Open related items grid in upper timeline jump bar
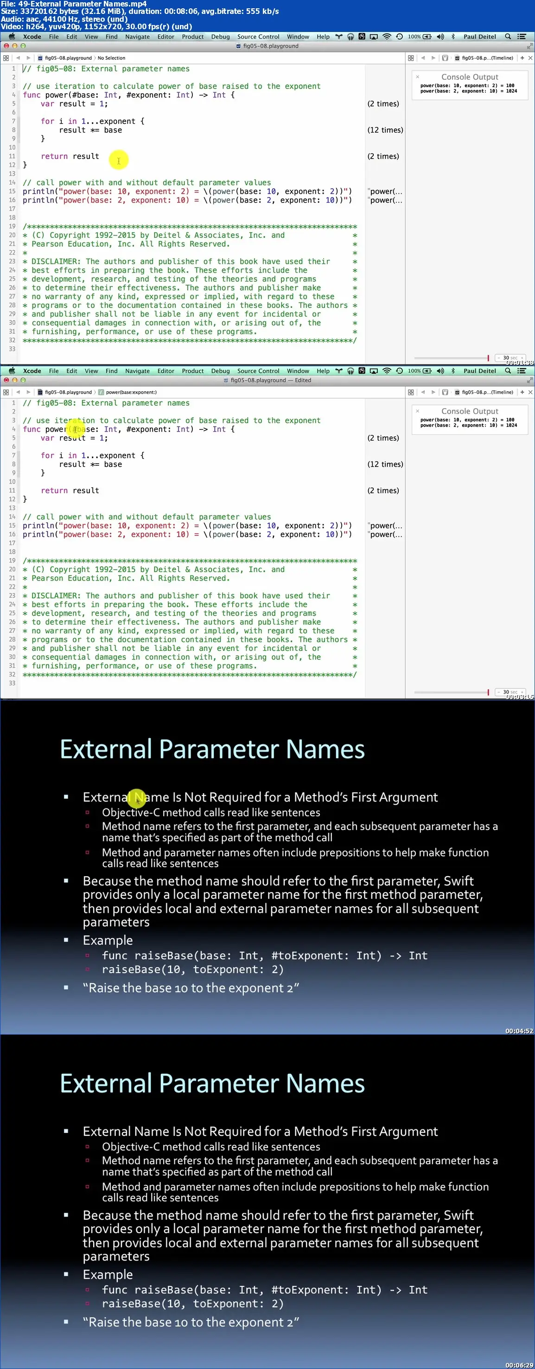 coord(411,58)
